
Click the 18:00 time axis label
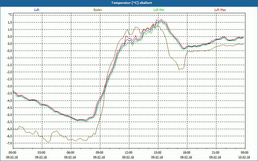[187, 153]
